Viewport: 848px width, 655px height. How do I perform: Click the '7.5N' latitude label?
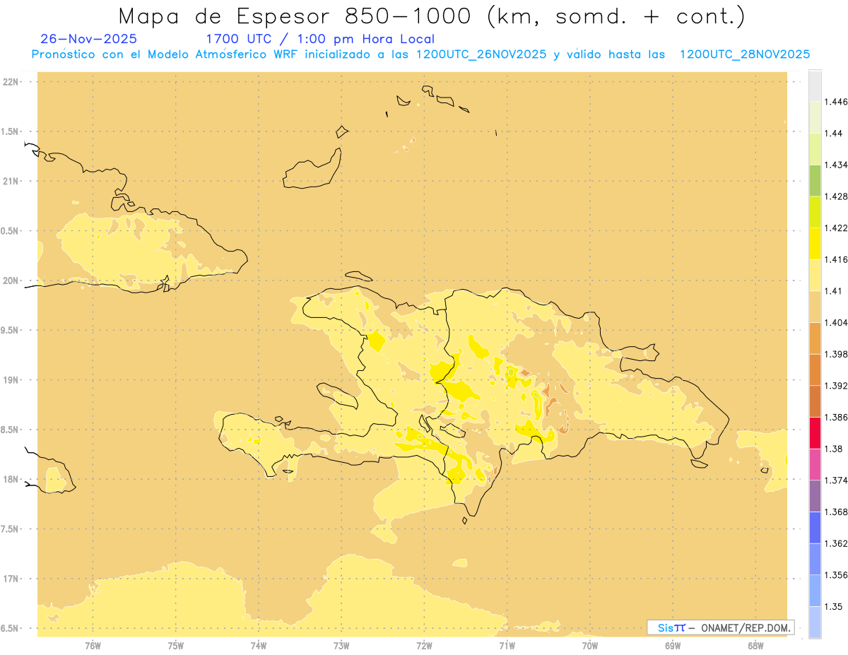click(11, 529)
